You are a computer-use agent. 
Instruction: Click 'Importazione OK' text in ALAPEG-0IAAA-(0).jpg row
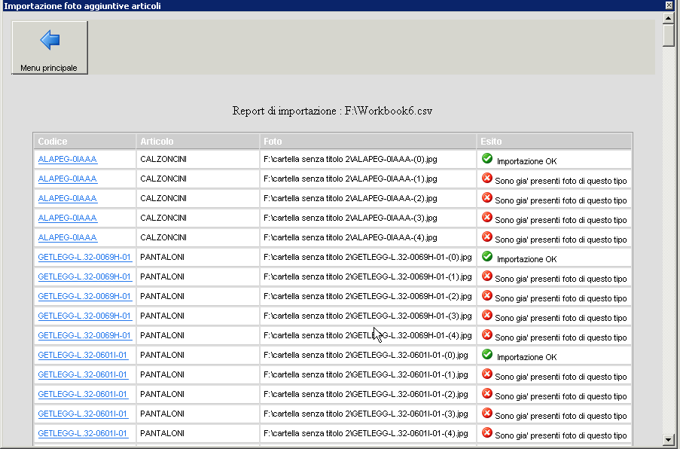click(527, 161)
